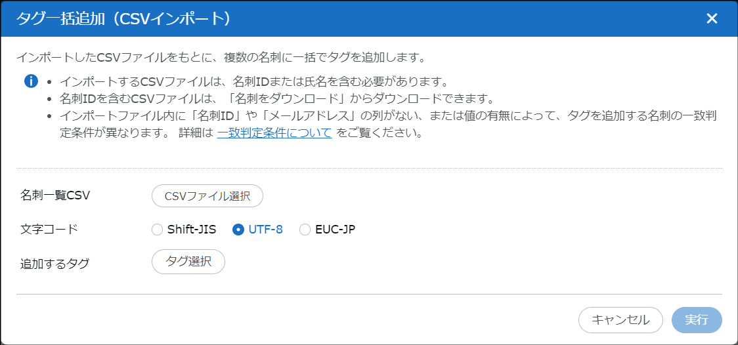
Task: Click the blue information icon
Action: tap(32, 82)
